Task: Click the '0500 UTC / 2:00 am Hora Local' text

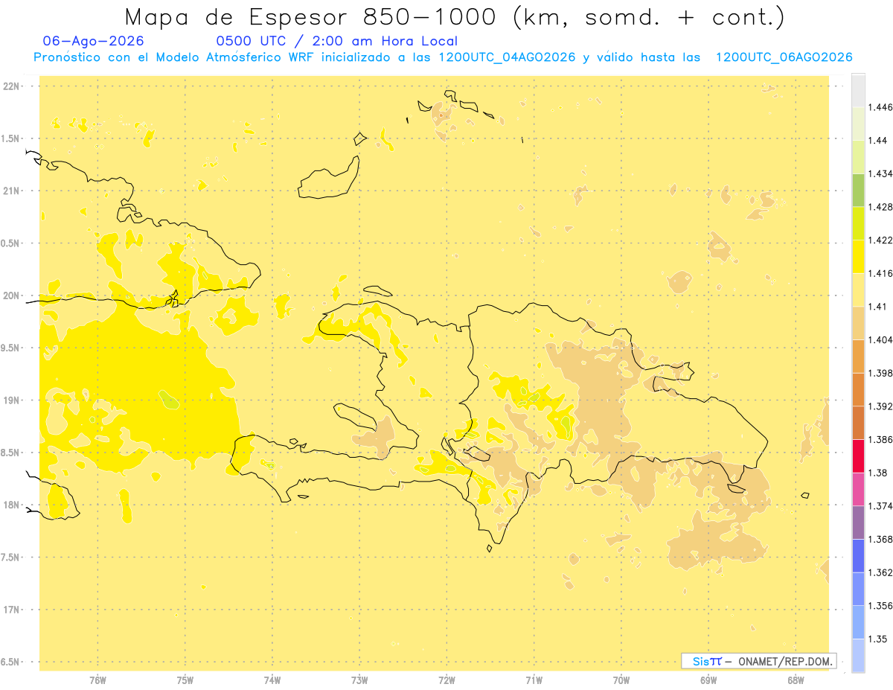Action: (337, 41)
